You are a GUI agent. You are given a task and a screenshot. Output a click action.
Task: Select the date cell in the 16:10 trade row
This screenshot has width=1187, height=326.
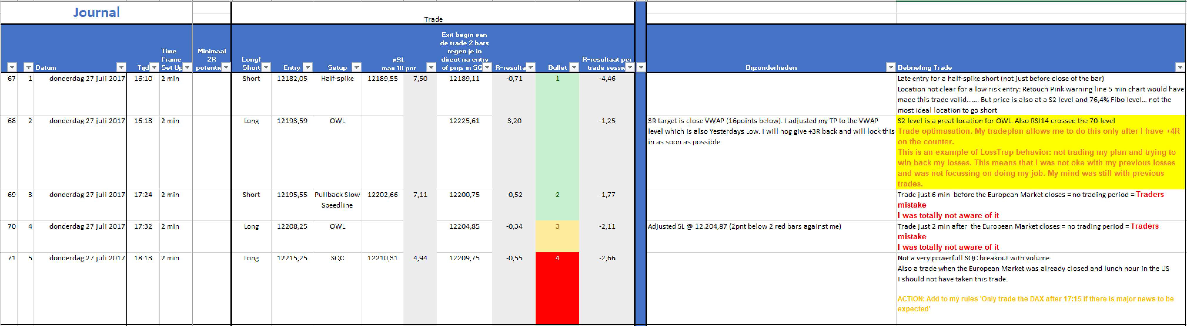point(80,94)
